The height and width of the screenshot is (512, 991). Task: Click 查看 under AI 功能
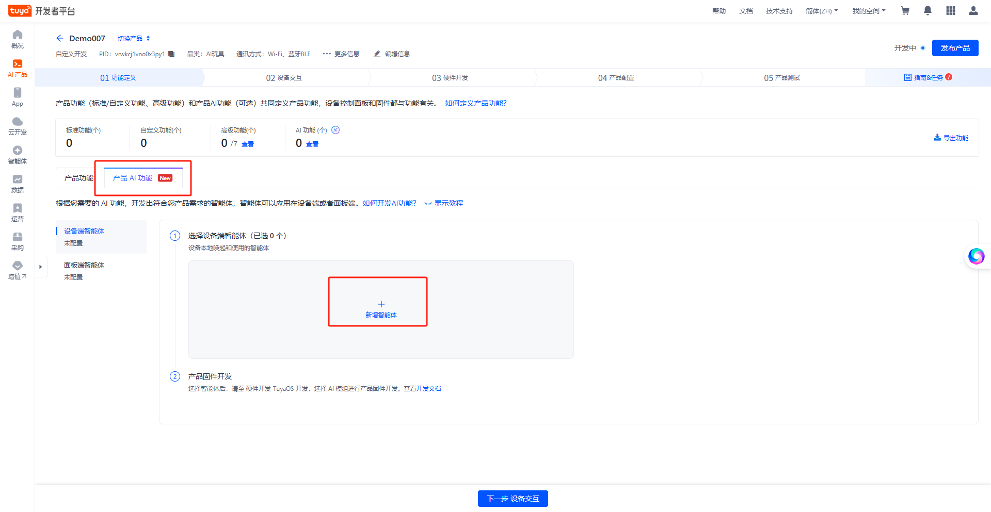312,144
